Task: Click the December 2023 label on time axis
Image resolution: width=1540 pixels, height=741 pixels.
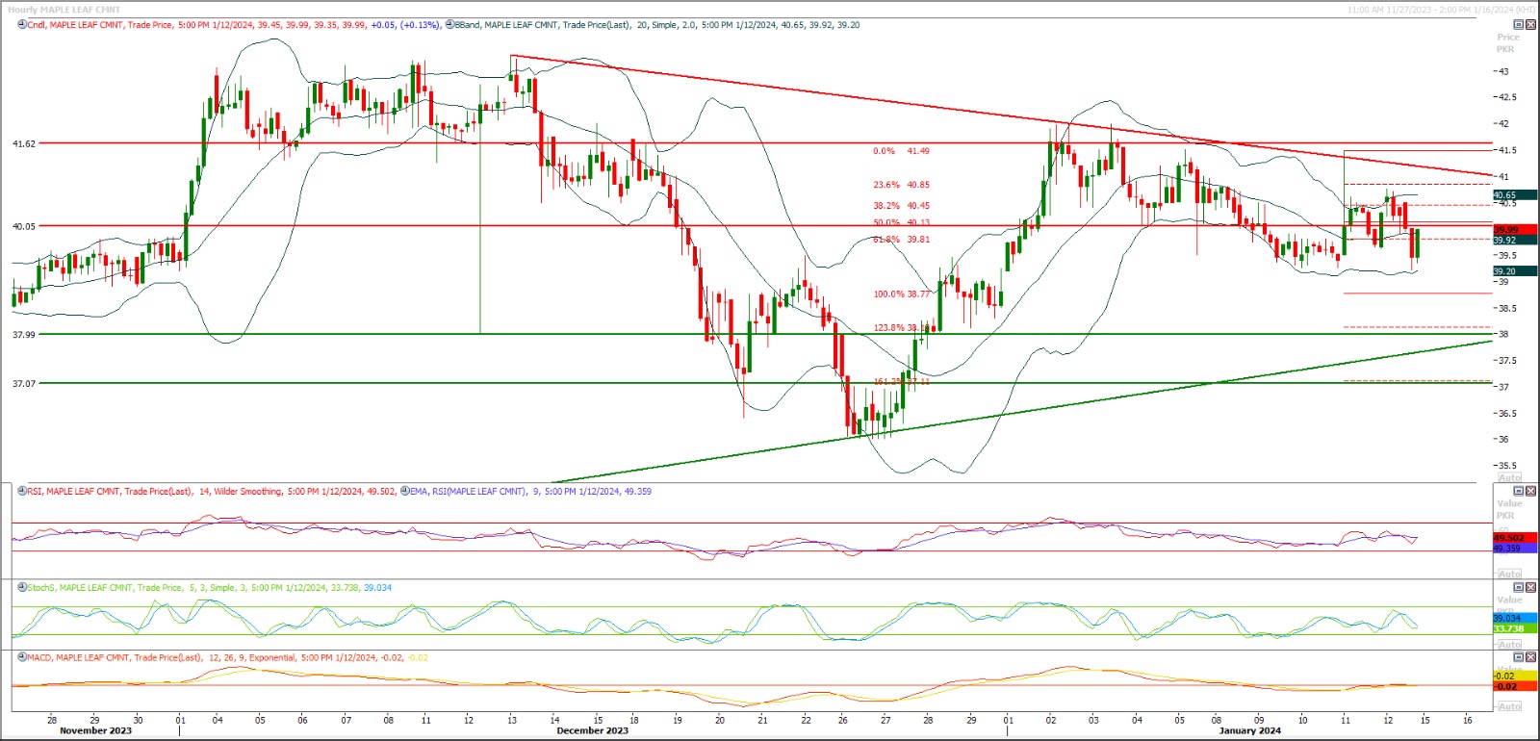Action: [592, 730]
